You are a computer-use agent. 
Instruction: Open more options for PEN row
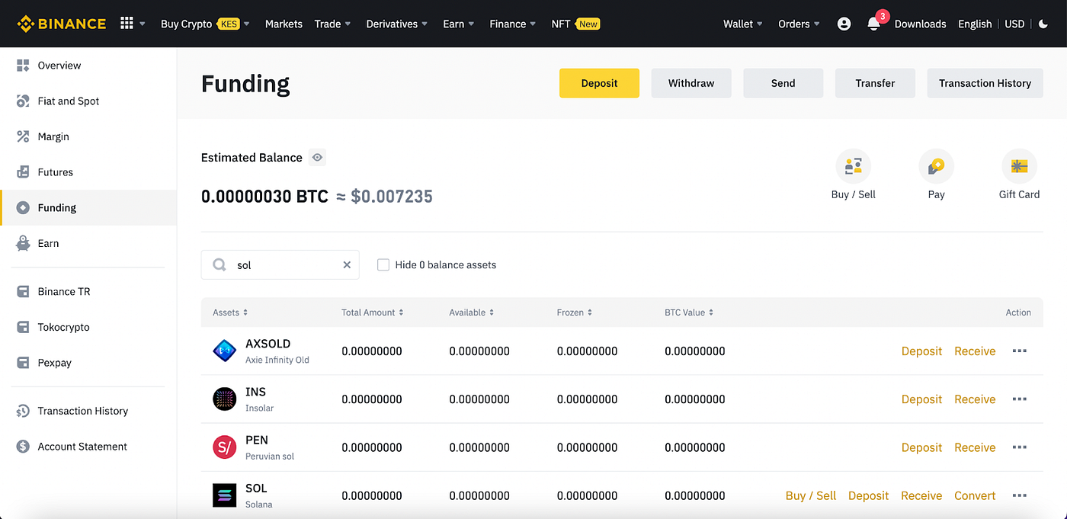1019,447
